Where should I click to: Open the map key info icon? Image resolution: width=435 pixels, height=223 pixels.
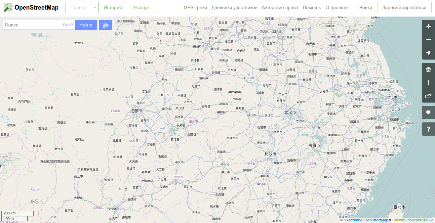click(428, 83)
